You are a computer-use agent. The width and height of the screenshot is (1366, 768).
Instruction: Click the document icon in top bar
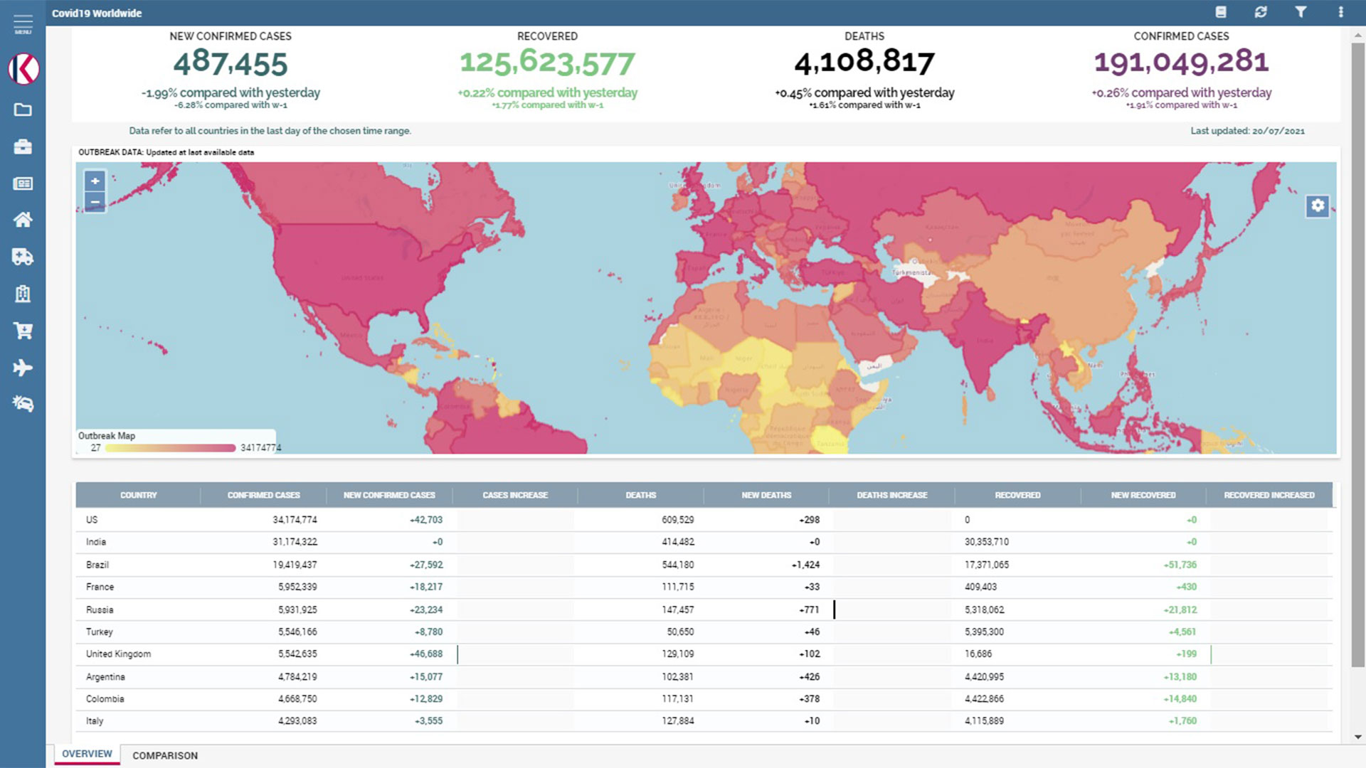click(1221, 12)
